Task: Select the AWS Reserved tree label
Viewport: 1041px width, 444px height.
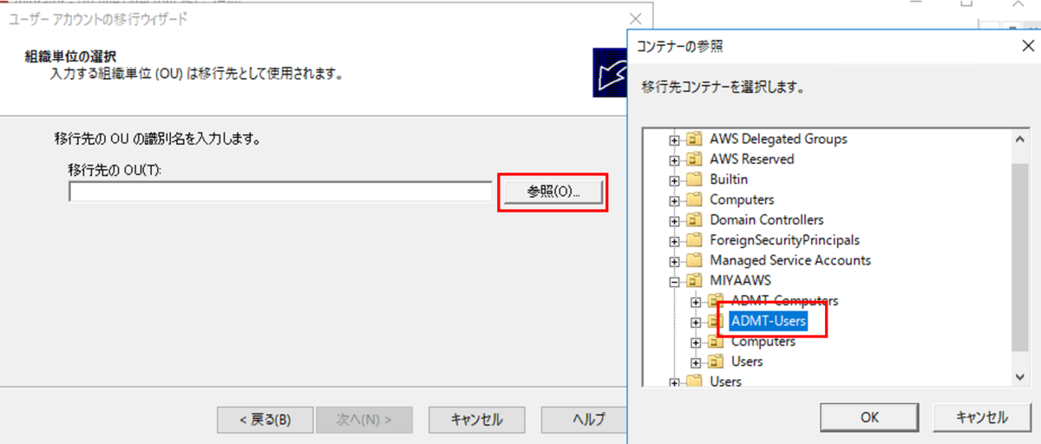Action: click(751, 160)
